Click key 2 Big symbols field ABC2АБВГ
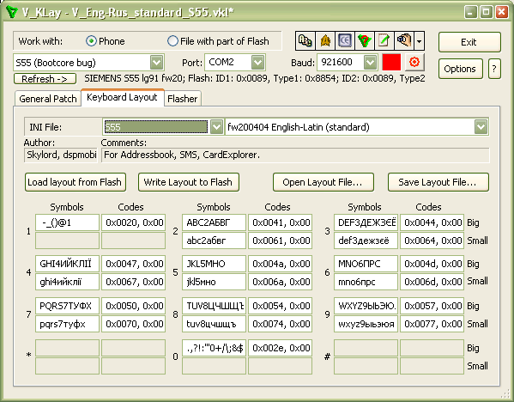The width and height of the screenshot is (514, 402). tap(214, 222)
